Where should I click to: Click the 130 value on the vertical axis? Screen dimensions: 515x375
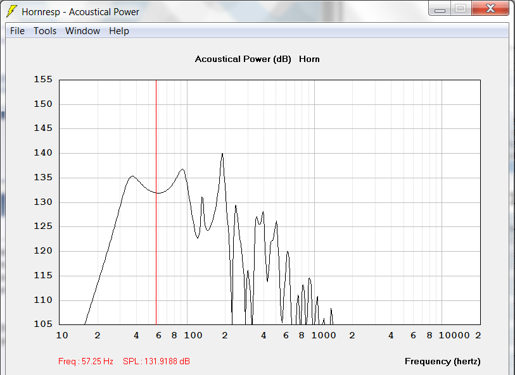click(x=43, y=202)
